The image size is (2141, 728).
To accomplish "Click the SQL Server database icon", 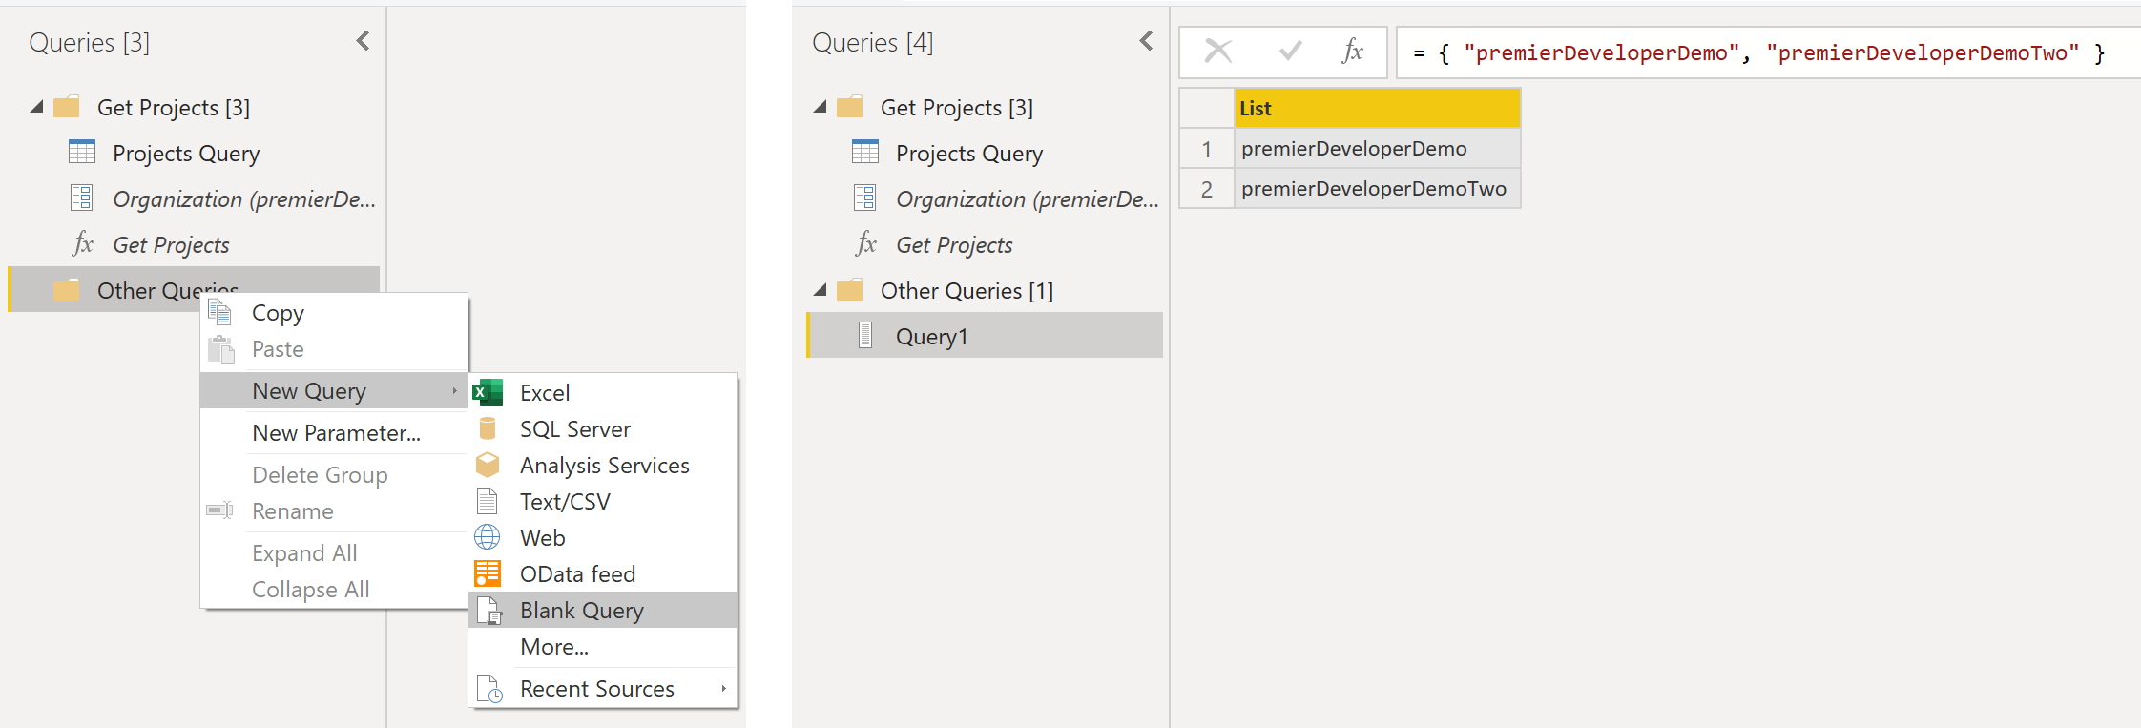I will [488, 428].
